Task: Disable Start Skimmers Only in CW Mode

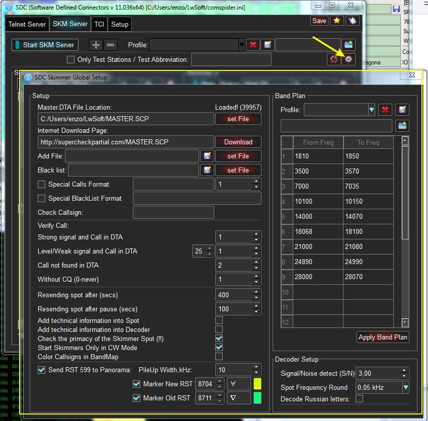Action: [219, 347]
